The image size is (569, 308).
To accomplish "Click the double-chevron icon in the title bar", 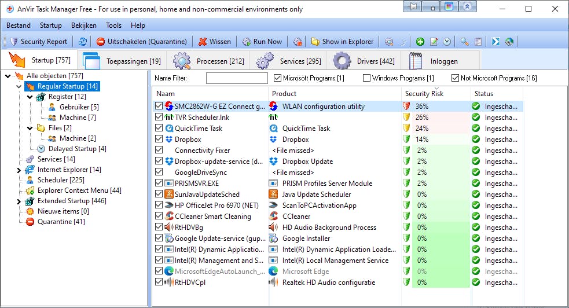I will pos(468,8).
